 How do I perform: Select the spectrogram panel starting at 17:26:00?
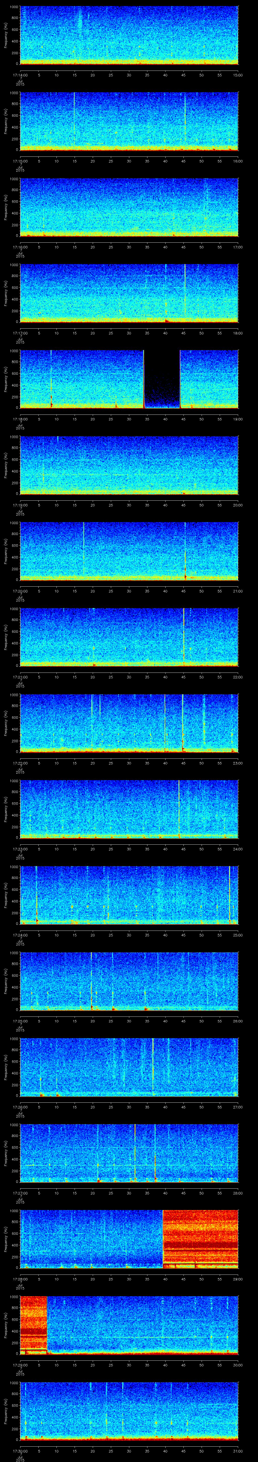129,1067
